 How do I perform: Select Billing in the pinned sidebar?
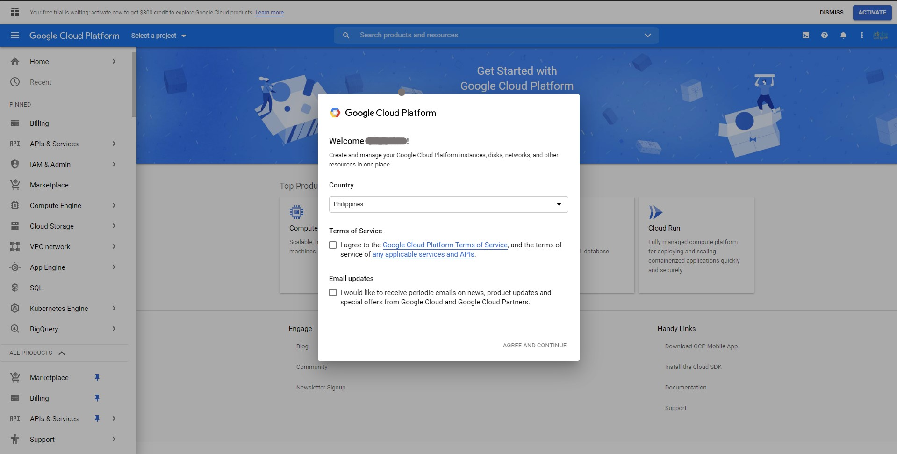click(39, 123)
